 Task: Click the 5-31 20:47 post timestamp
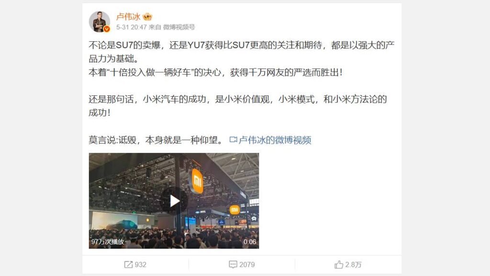(x=132, y=27)
